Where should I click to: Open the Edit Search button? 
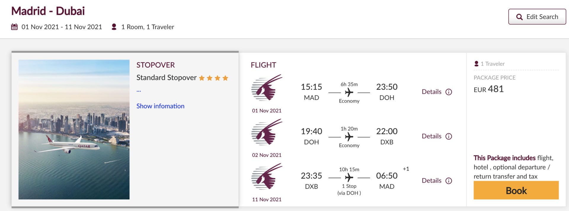coord(537,17)
